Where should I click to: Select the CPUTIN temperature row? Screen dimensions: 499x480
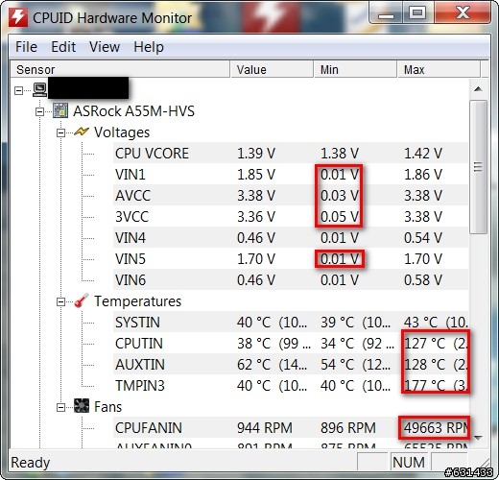[x=291, y=343]
